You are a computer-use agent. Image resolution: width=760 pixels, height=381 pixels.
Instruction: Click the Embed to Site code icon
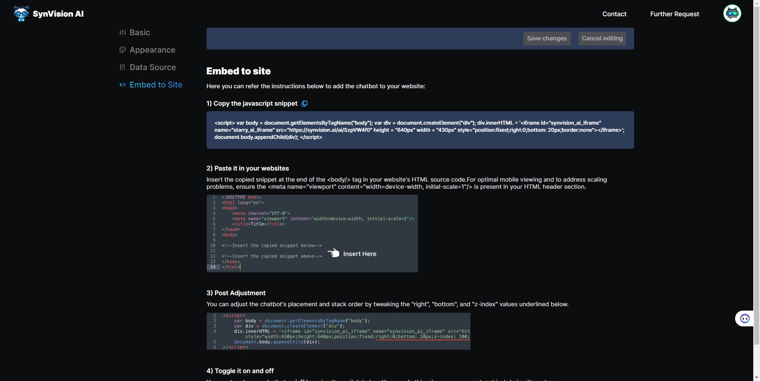coord(123,85)
